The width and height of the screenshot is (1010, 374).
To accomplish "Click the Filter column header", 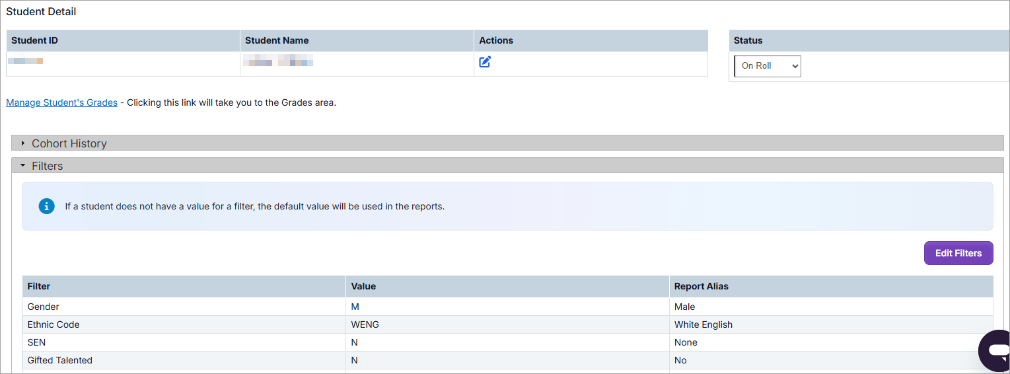I will [39, 286].
